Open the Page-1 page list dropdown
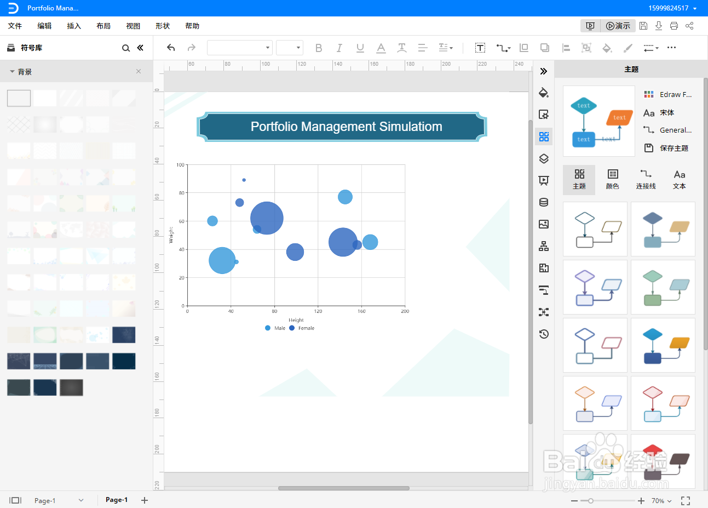Image resolution: width=708 pixels, height=508 pixels. (x=59, y=500)
